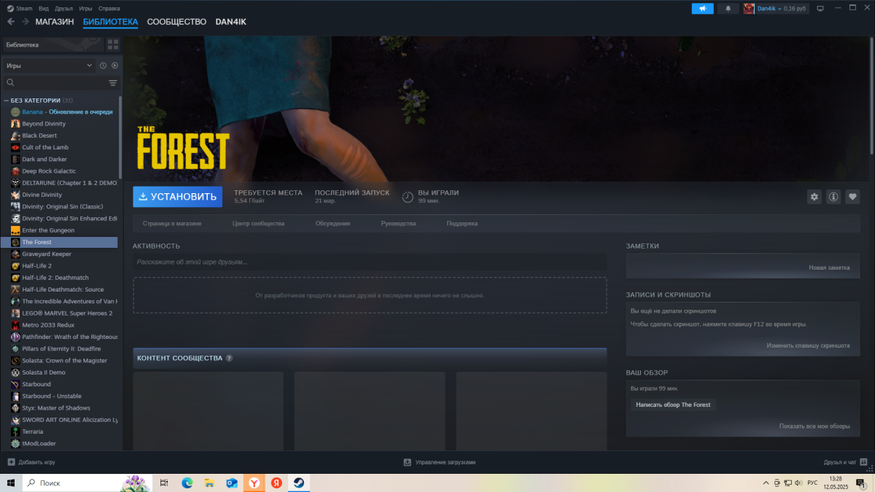Open Outlook from the taskbar
Screen dimensions: 875x492
coord(232,483)
